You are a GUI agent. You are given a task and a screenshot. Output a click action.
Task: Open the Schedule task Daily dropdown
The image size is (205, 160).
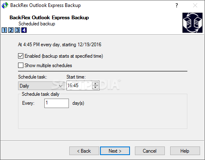pos(41,86)
